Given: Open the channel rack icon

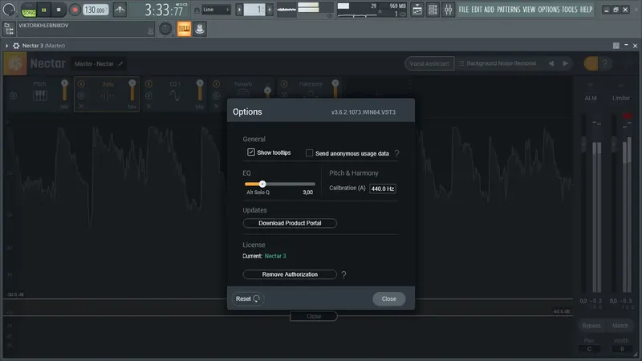Looking at the screenshot, I should coord(433,10).
